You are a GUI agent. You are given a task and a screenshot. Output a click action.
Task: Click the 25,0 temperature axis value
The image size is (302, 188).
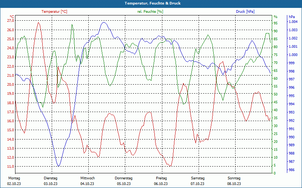pyautogui.click(x=11, y=39)
